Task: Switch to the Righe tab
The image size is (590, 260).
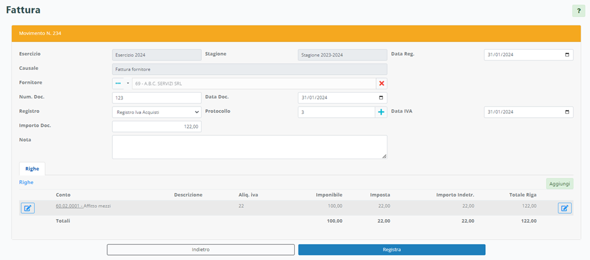Action: tap(32, 169)
